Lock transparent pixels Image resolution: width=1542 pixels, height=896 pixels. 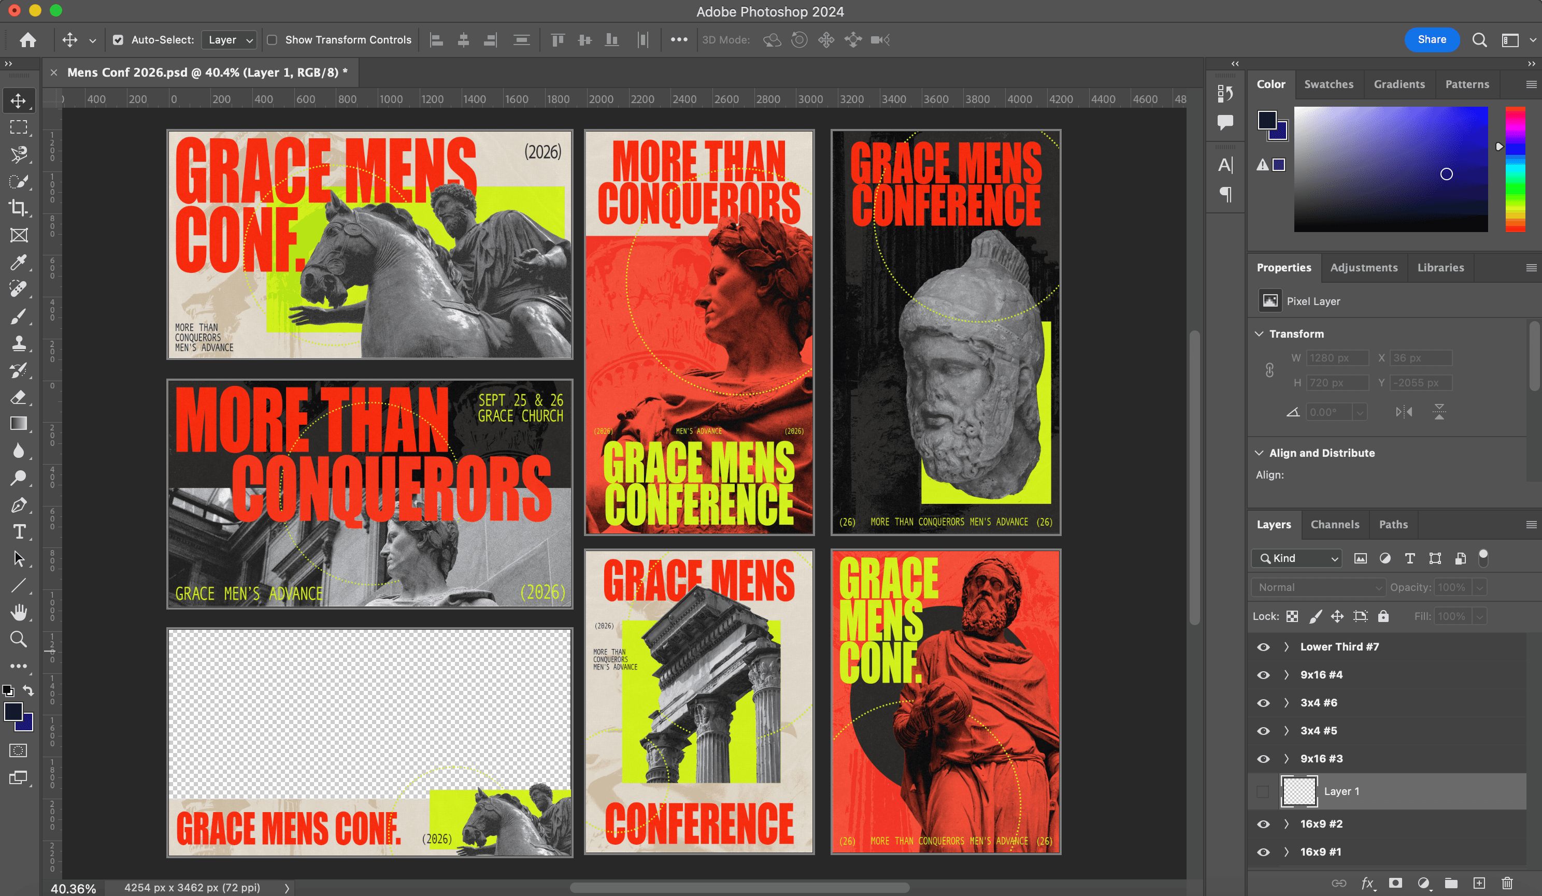click(x=1292, y=616)
